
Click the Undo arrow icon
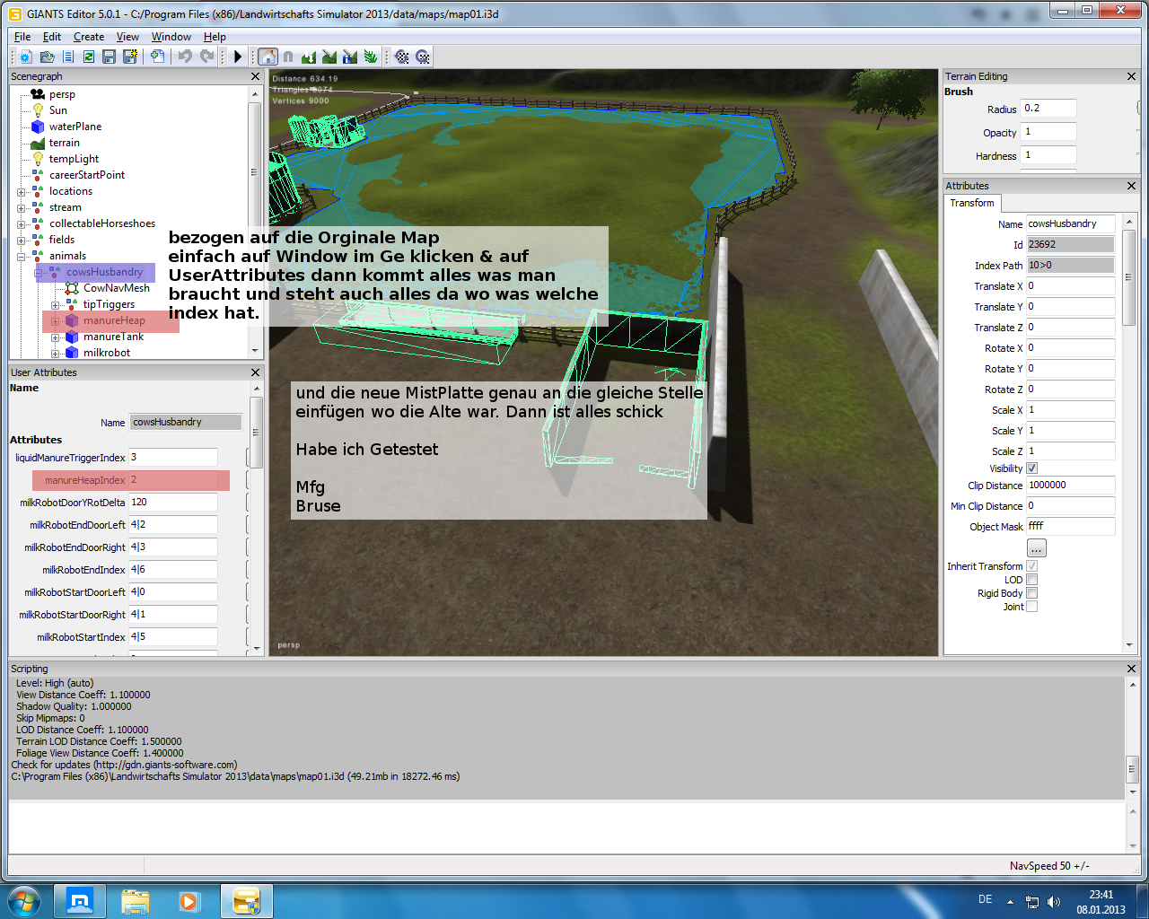(185, 57)
